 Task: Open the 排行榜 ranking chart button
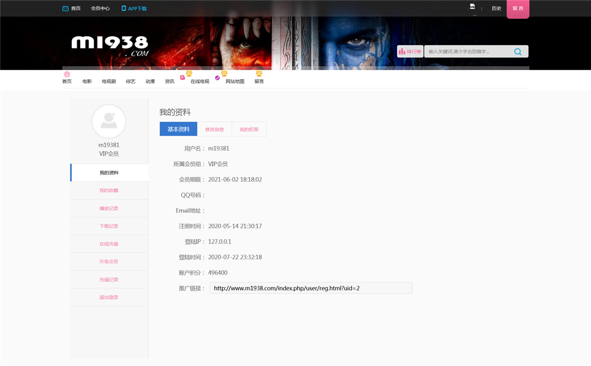pos(410,52)
